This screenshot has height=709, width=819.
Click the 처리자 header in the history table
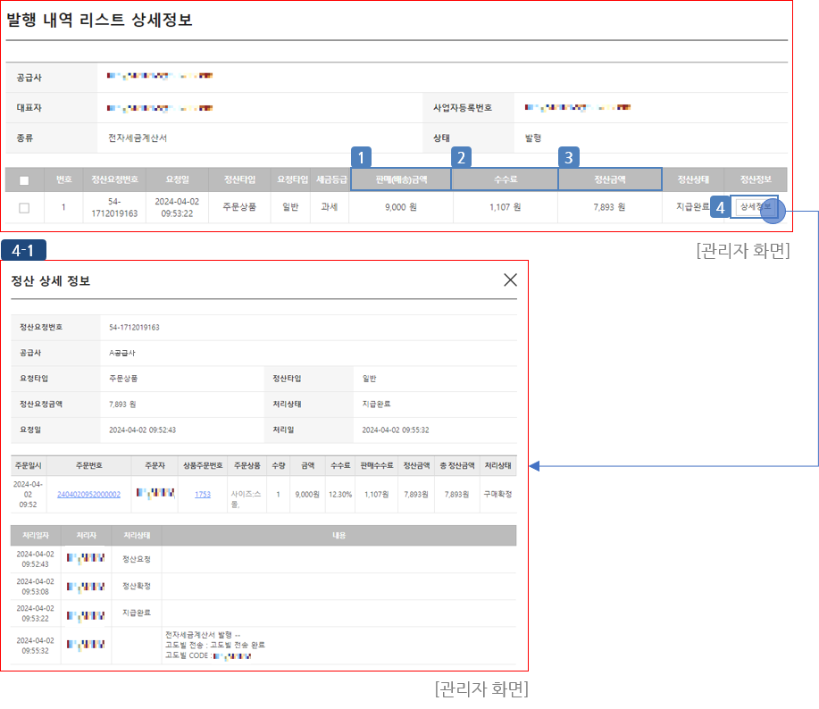(87, 535)
